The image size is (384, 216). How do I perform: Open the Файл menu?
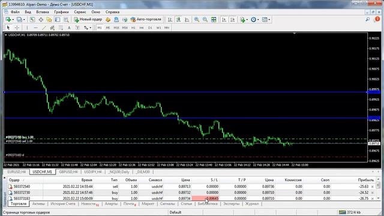[x=15, y=12]
